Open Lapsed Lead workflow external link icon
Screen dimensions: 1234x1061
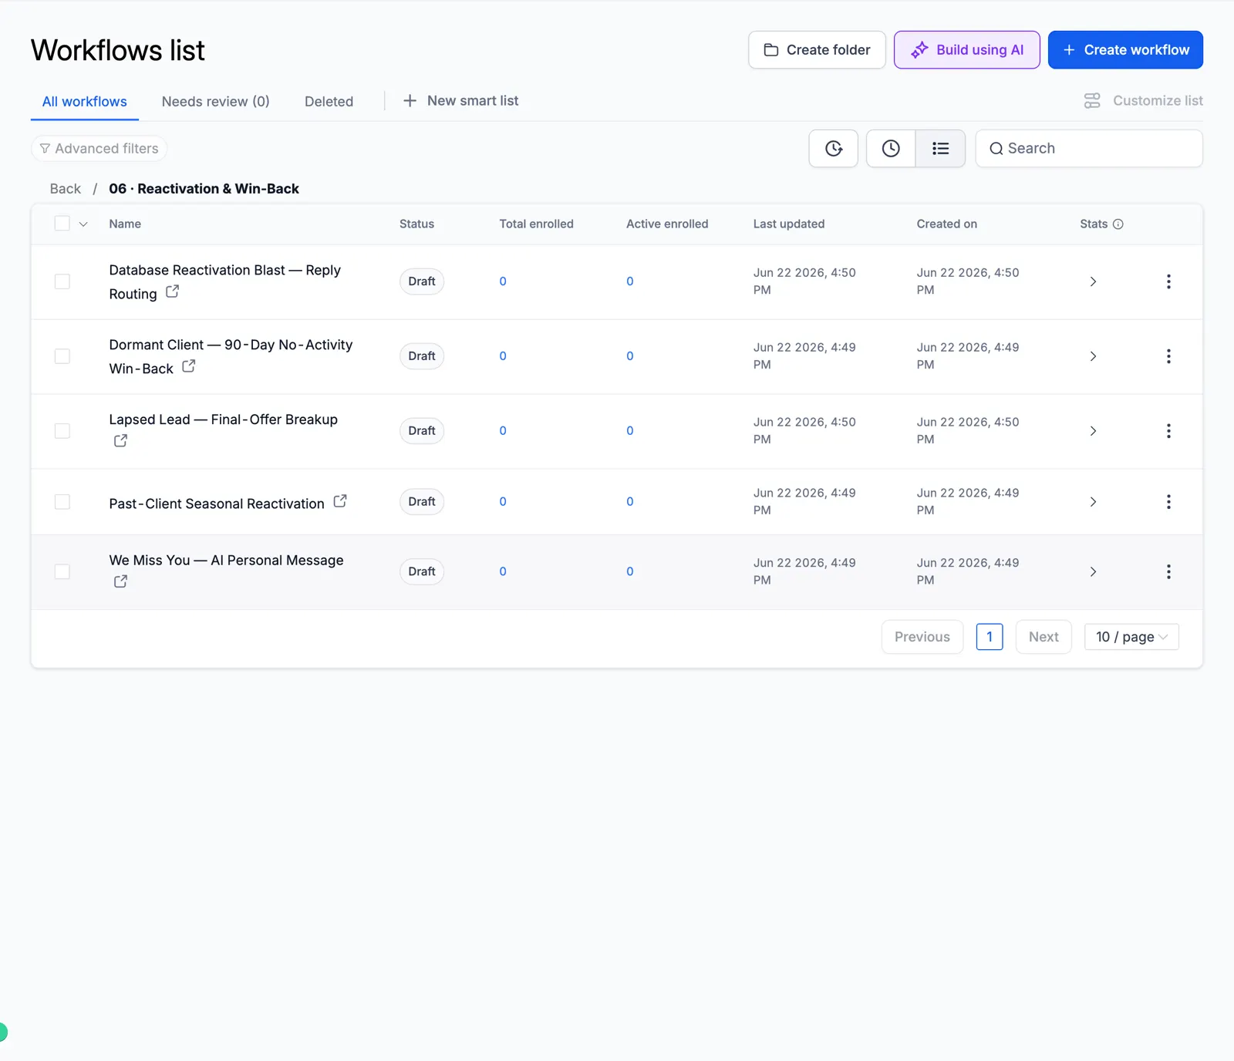click(x=120, y=441)
